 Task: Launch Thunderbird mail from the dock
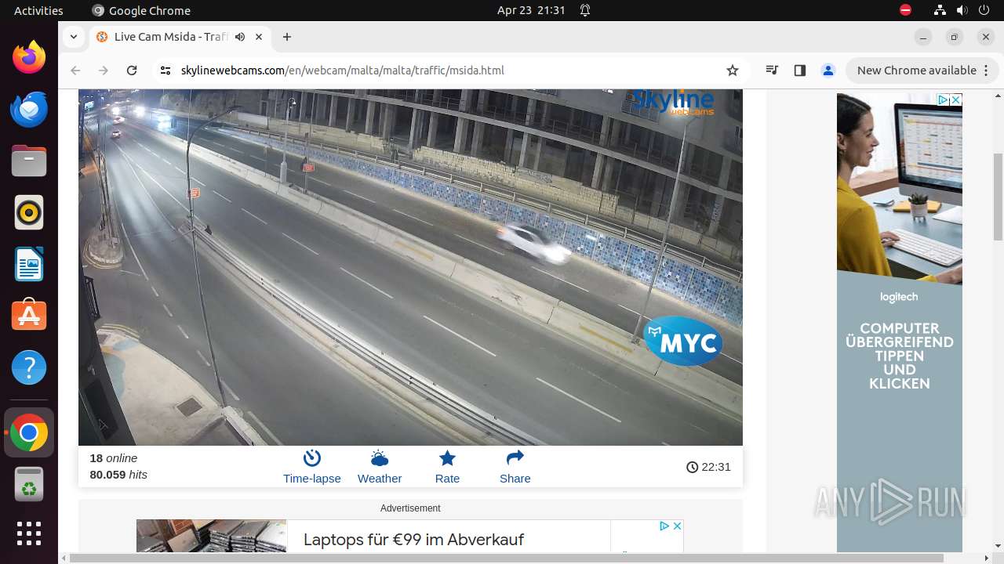(29, 109)
